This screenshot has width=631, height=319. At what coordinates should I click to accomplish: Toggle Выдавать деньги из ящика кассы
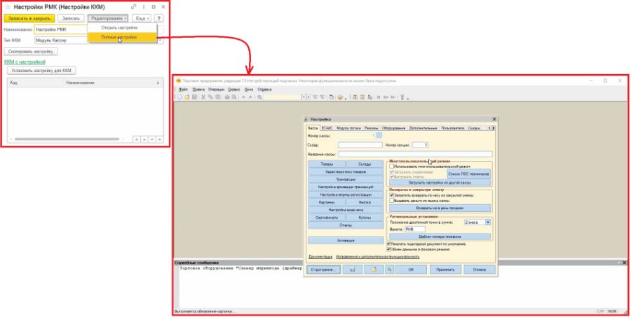coord(392,201)
